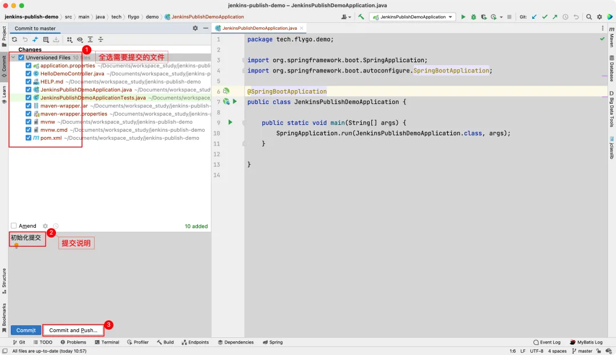The width and height of the screenshot is (616, 355).
Task: Click Git Update Project arrow icon
Action: coord(534,17)
